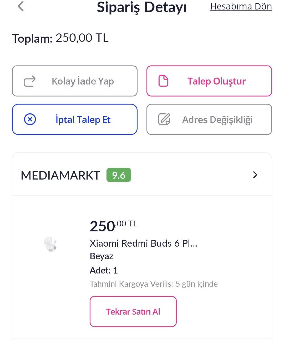Tap the Tahmini Kargoya Veriliş shipping estimate
The width and height of the screenshot is (284, 343).
point(154,284)
